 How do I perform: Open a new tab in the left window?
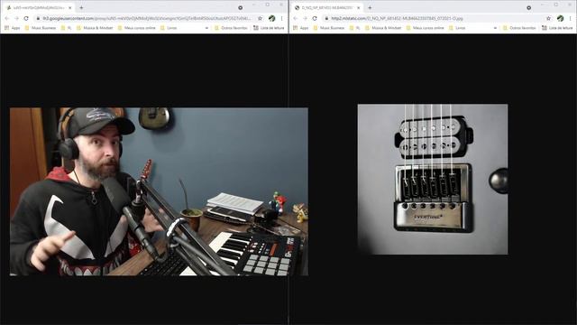click(81, 7)
